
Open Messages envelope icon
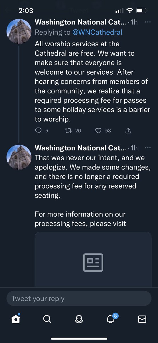[142, 319]
